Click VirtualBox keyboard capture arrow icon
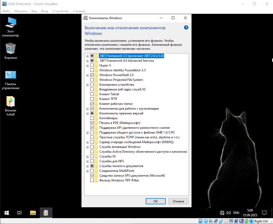The width and height of the screenshot is (273, 224). pos(251,221)
